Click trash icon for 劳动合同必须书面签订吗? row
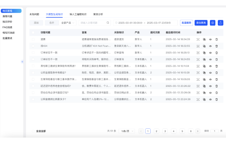 pos(216,93)
